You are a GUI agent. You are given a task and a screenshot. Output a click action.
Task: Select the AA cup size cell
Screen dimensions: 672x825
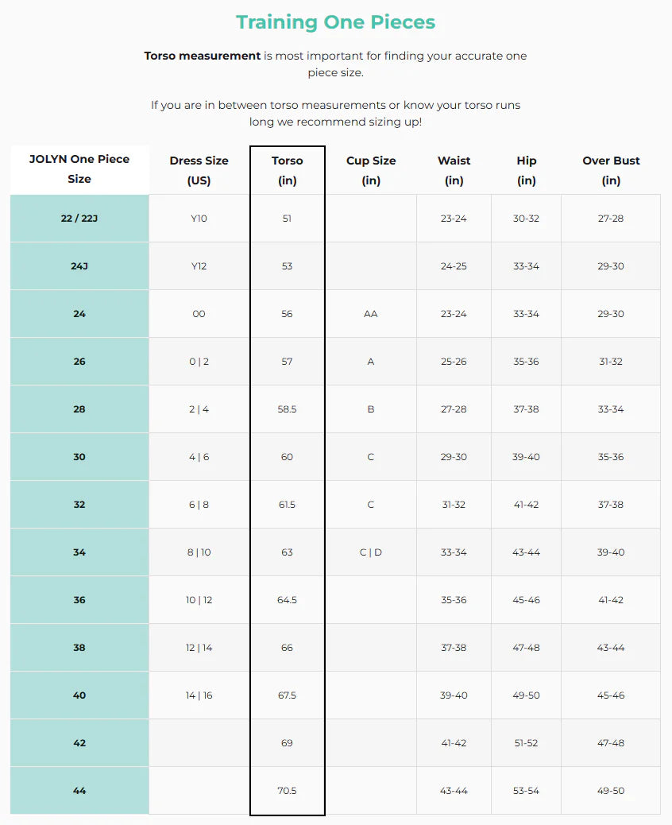(x=370, y=314)
